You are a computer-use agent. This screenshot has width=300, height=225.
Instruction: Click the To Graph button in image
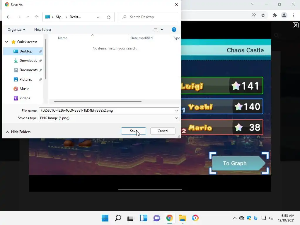[x=239, y=163]
